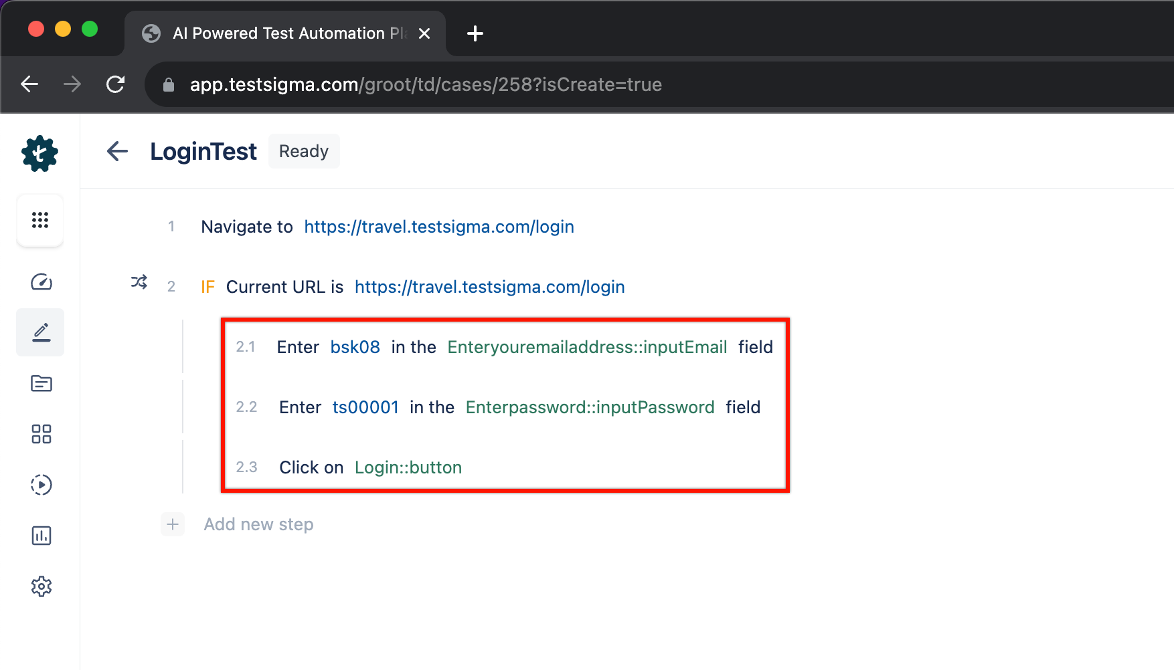Select the test development pencil icon
Screen dimensions: 1174x670
coord(41,332)
